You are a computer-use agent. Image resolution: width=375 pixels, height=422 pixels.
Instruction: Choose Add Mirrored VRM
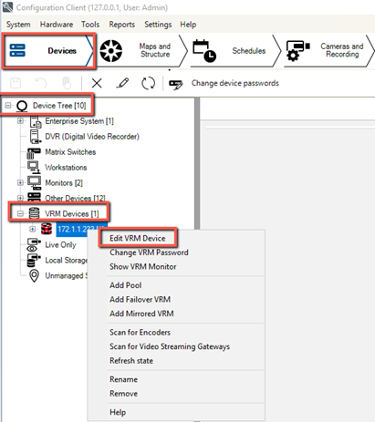(x=141, y=314)
